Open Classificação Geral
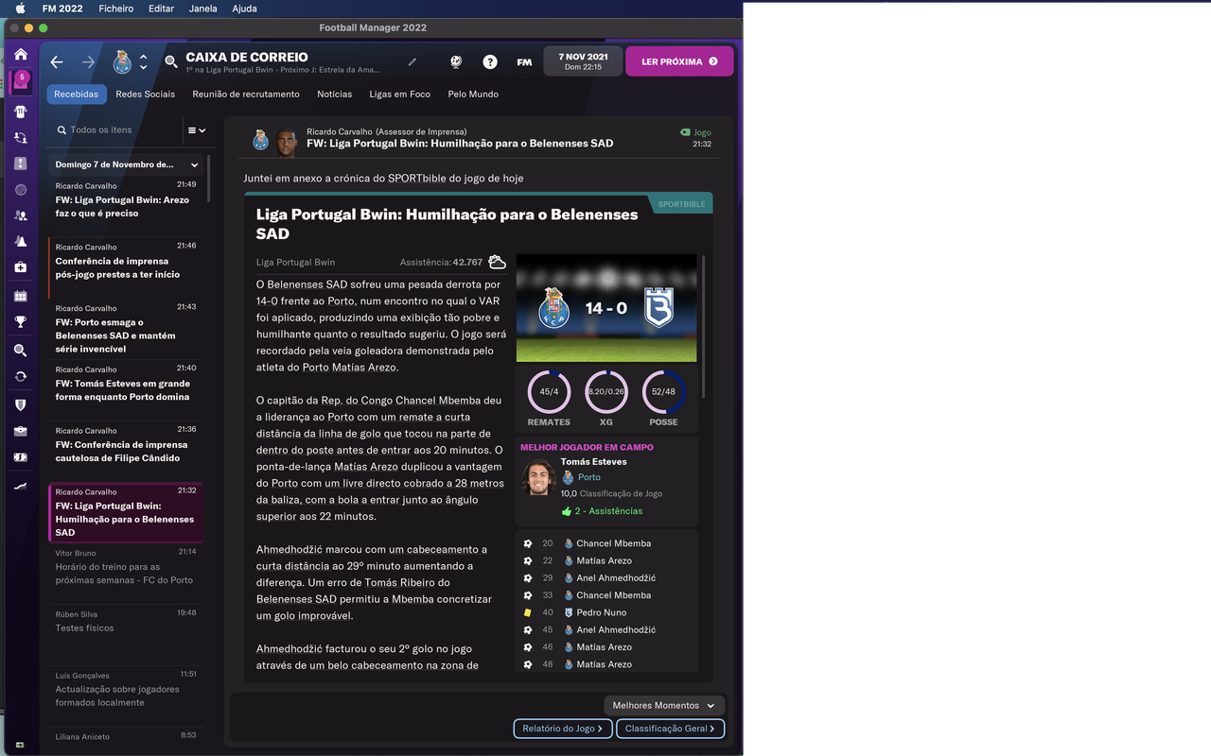The image size is (1211, 756). pyautogui.click(x=671, y=729)
